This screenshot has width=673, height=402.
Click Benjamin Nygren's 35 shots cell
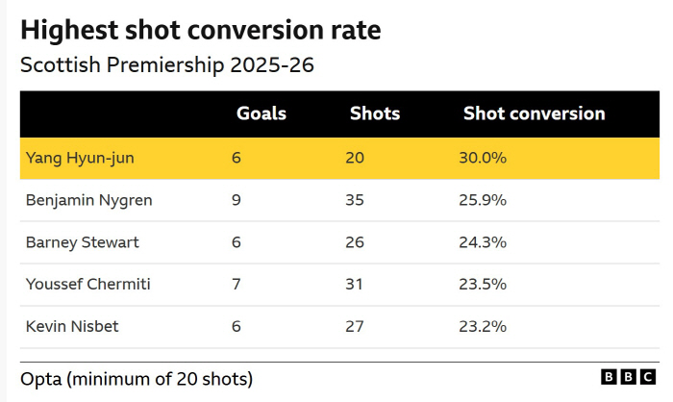pos(355,200)
